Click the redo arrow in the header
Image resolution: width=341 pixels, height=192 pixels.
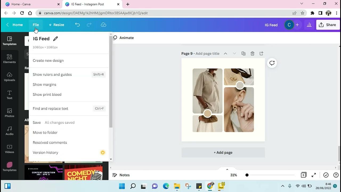coord(89,25)
